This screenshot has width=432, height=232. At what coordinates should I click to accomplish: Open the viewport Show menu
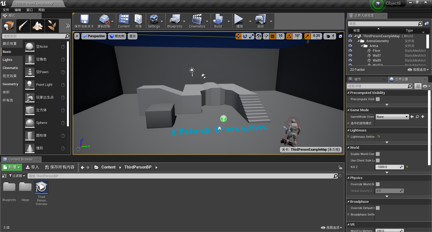pos(132,36)
